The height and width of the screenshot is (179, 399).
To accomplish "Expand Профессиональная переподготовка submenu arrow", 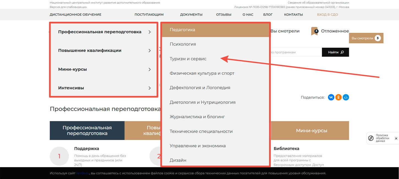I will tap(150, 32).
